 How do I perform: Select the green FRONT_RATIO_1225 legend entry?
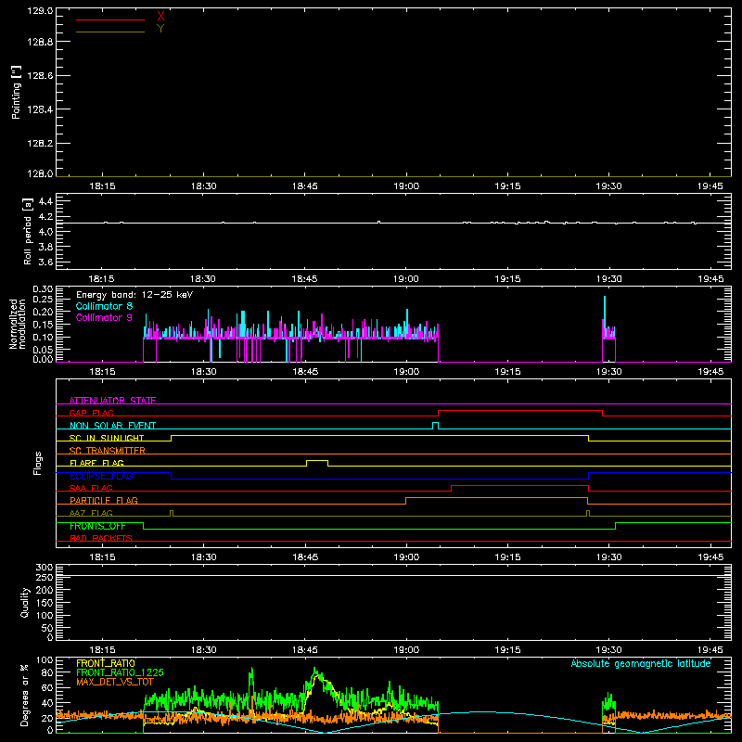click(121, 672)
